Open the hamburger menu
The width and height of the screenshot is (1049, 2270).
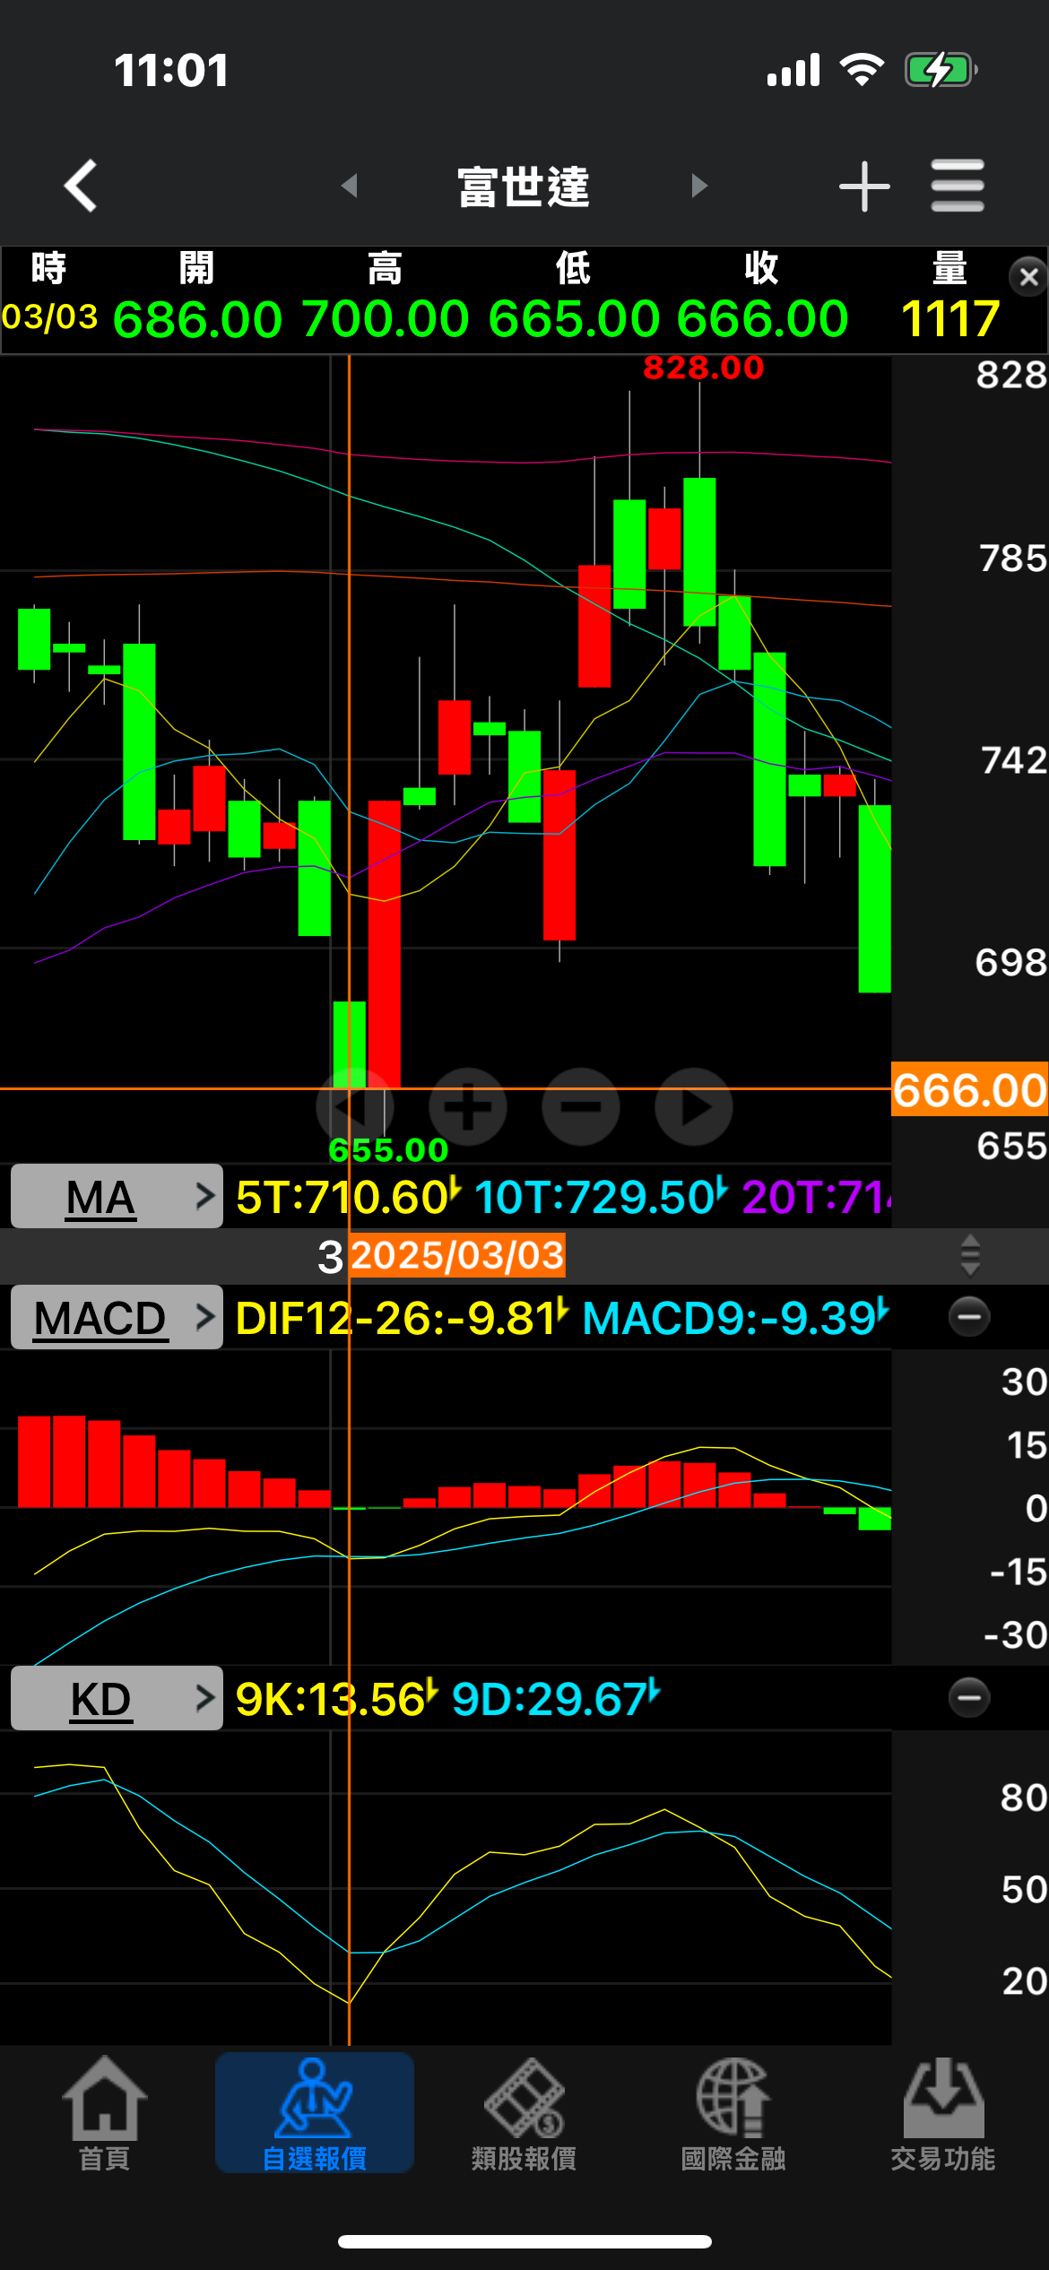point(958,186)
